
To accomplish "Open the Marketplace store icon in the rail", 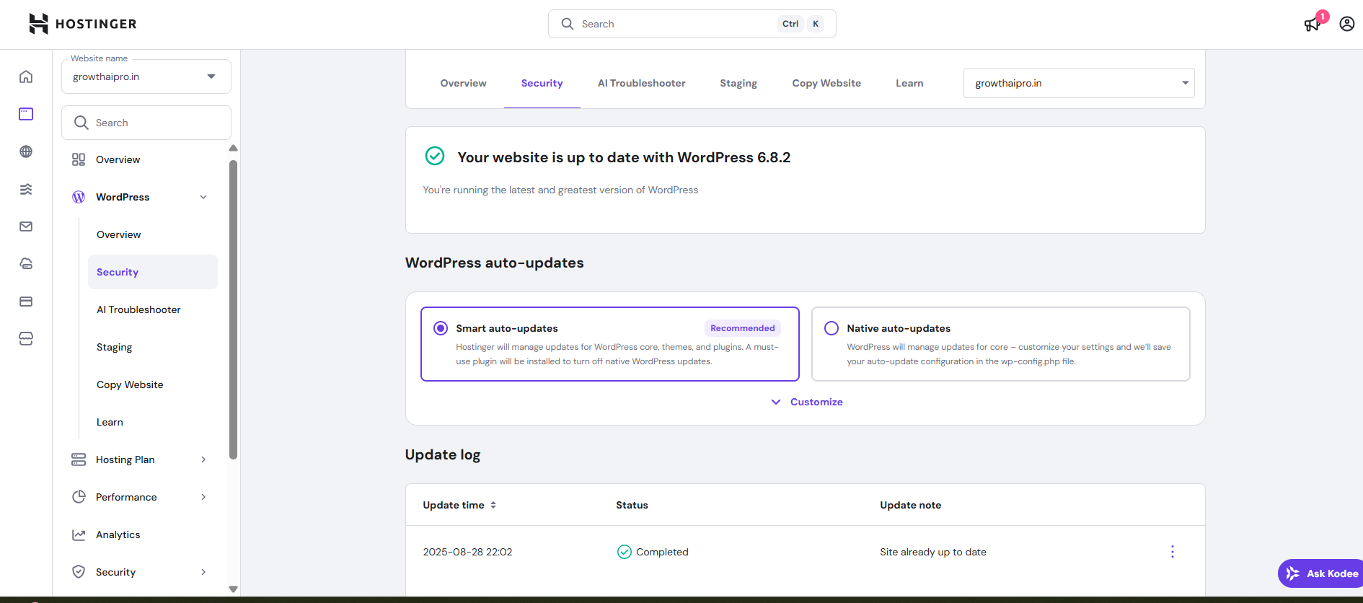I will [26, 339].
